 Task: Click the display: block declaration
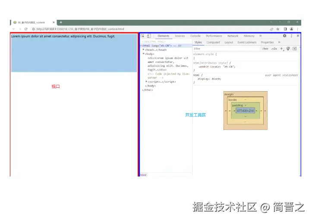coord(209,79)
